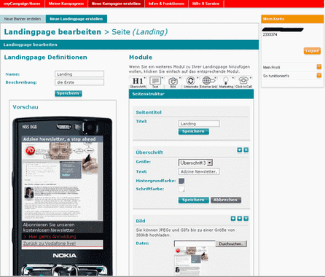Move the Bild module up
Viewport: 325px width, 277px height.
pos(233,219)
